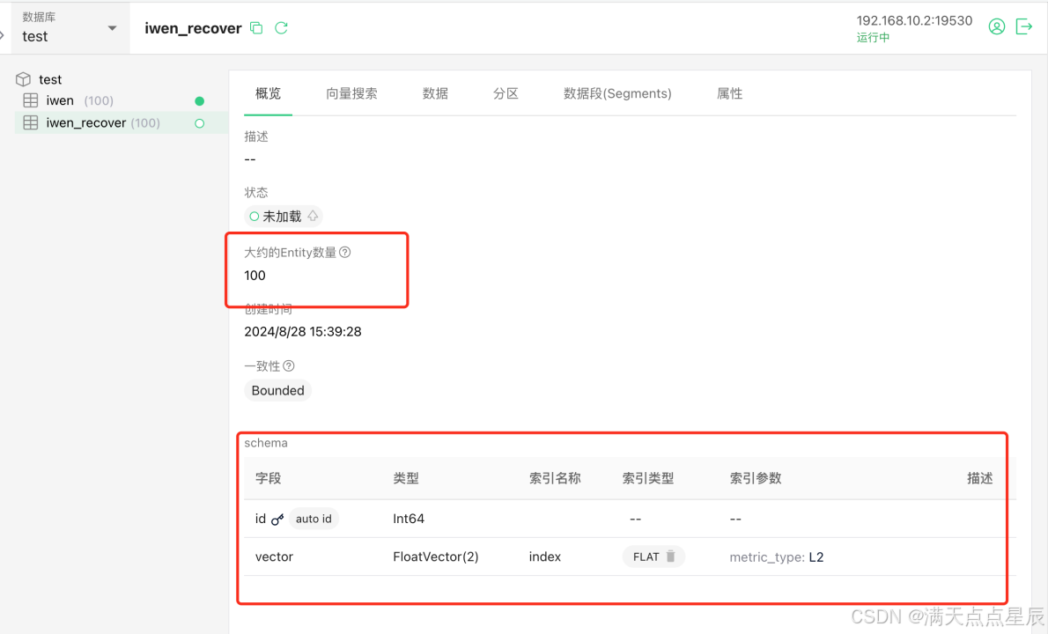Click the server address 192.168.10.2:19530
The height and width of the screenshot is (634, 1048).
[914, 21]
